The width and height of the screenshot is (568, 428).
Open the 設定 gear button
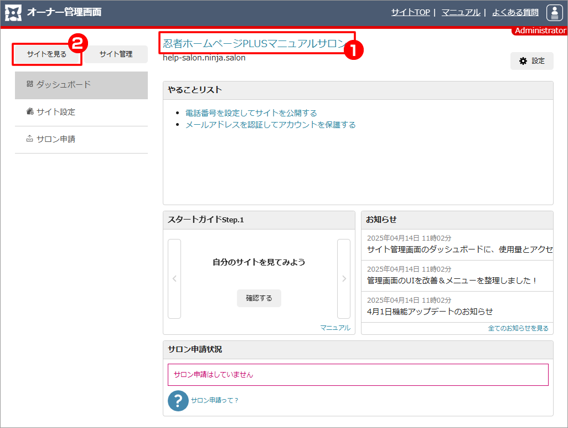531,61
